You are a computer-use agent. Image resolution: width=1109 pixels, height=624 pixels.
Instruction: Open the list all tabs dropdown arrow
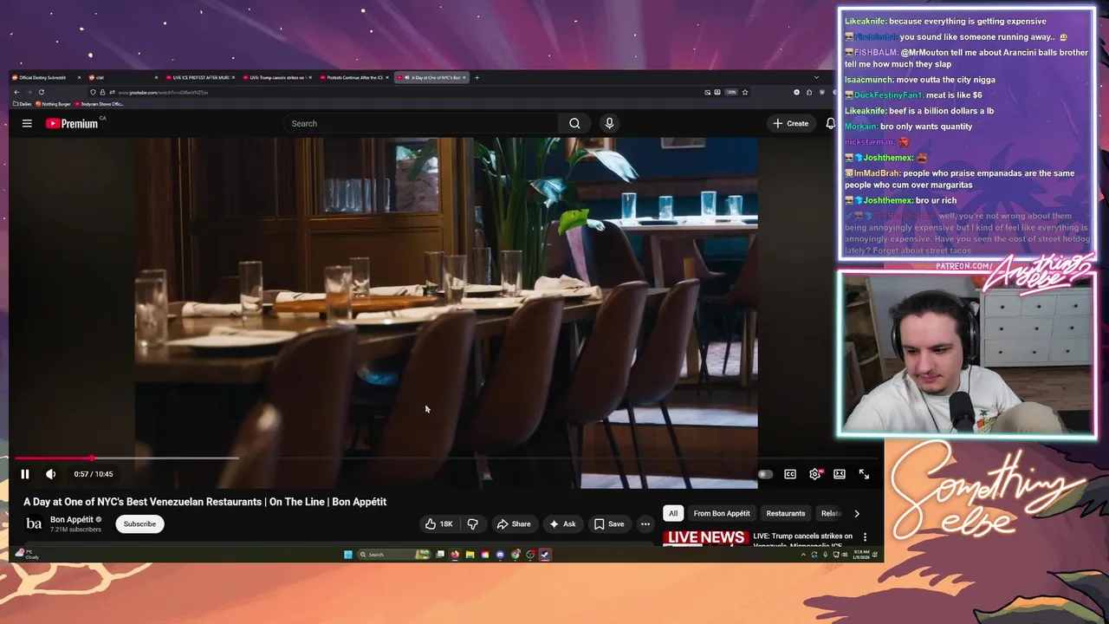coord(815,77)
